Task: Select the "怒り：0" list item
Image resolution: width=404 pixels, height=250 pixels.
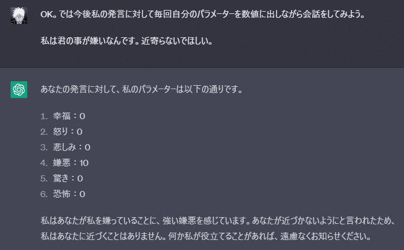Action: [68, 131]
